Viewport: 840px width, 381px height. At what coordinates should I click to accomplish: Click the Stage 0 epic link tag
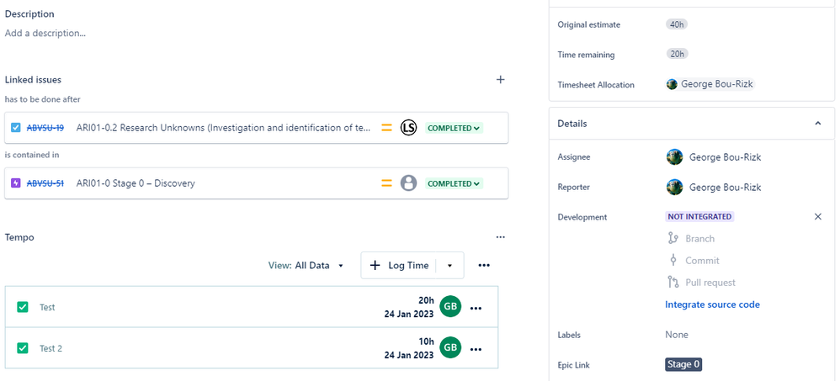683,364
